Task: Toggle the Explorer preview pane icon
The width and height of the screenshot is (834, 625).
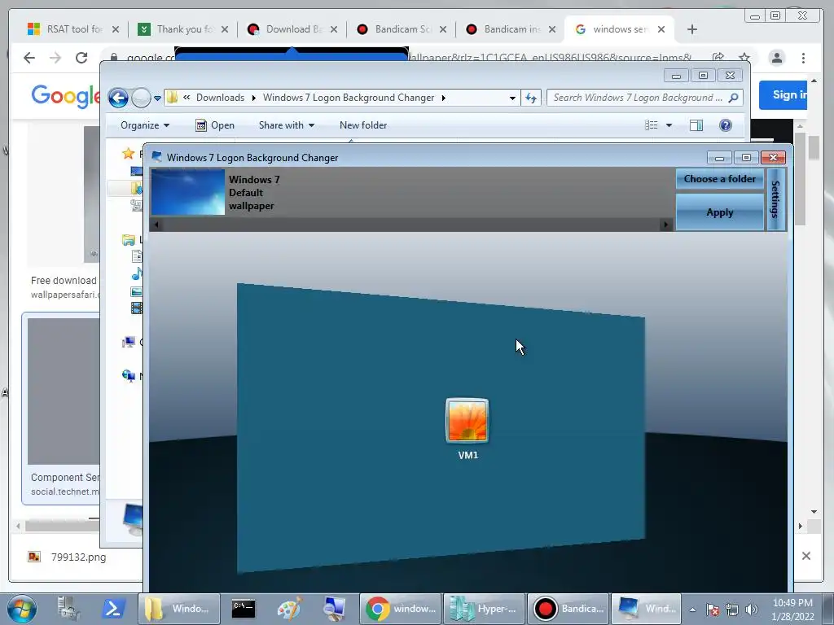Action: tap(696, 125)
